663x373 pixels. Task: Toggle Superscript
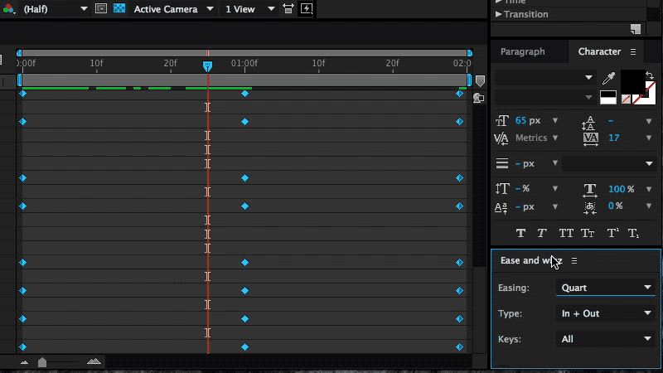[612, 233]
